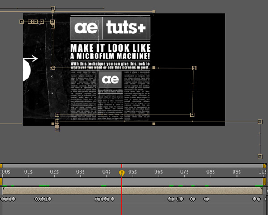Select last keyframe of group near 02s
The width and height of the screenshot is (268, 215).
coord(50,199)
